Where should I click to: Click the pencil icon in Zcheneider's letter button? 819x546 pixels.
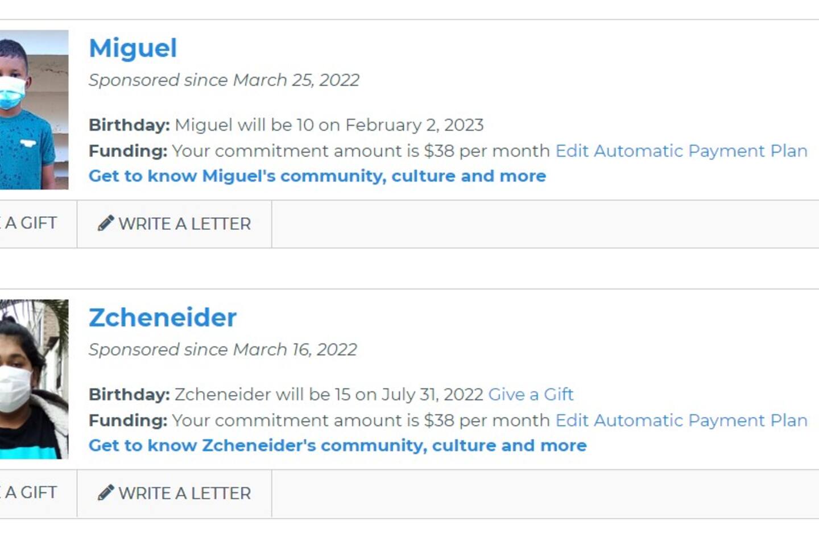[106, 493]
